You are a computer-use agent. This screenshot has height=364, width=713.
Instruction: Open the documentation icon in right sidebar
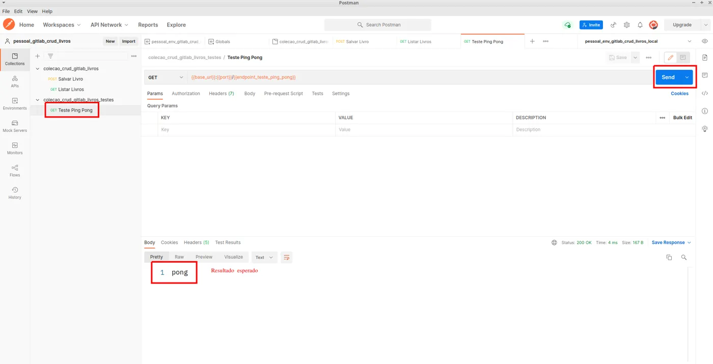click(x=705, y=57)
